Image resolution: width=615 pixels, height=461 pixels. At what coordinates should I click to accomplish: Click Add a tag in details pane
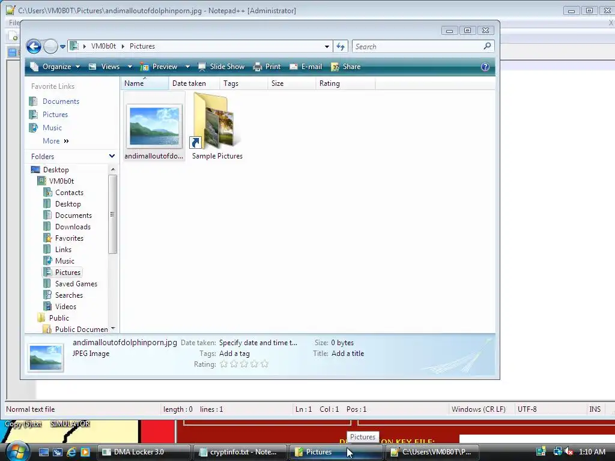234,354
